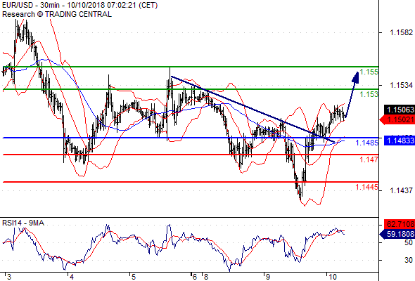
Task: Click the blue 59.1808 RSI value marker
Action: tap(397, 234)
